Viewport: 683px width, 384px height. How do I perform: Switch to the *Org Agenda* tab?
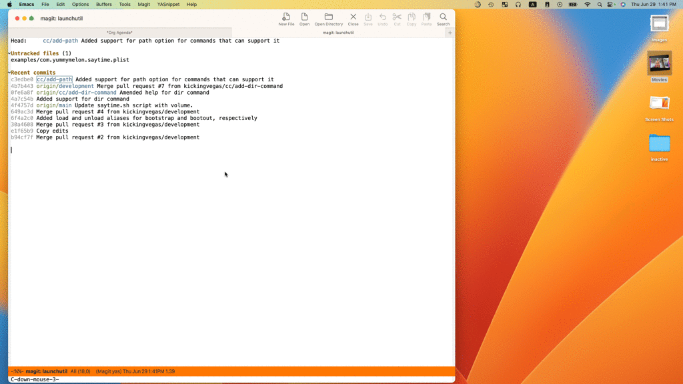tap(120, 33)
